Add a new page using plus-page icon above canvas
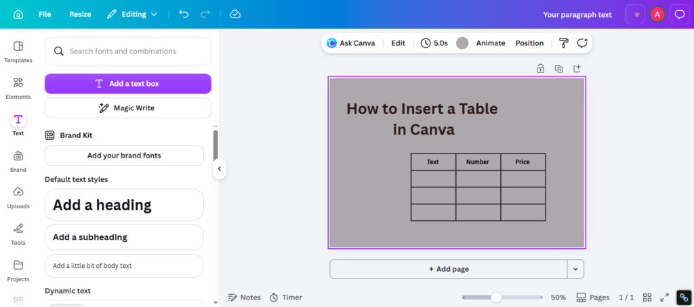This screenshot has width=694, height=307. (x=577, y=68)
